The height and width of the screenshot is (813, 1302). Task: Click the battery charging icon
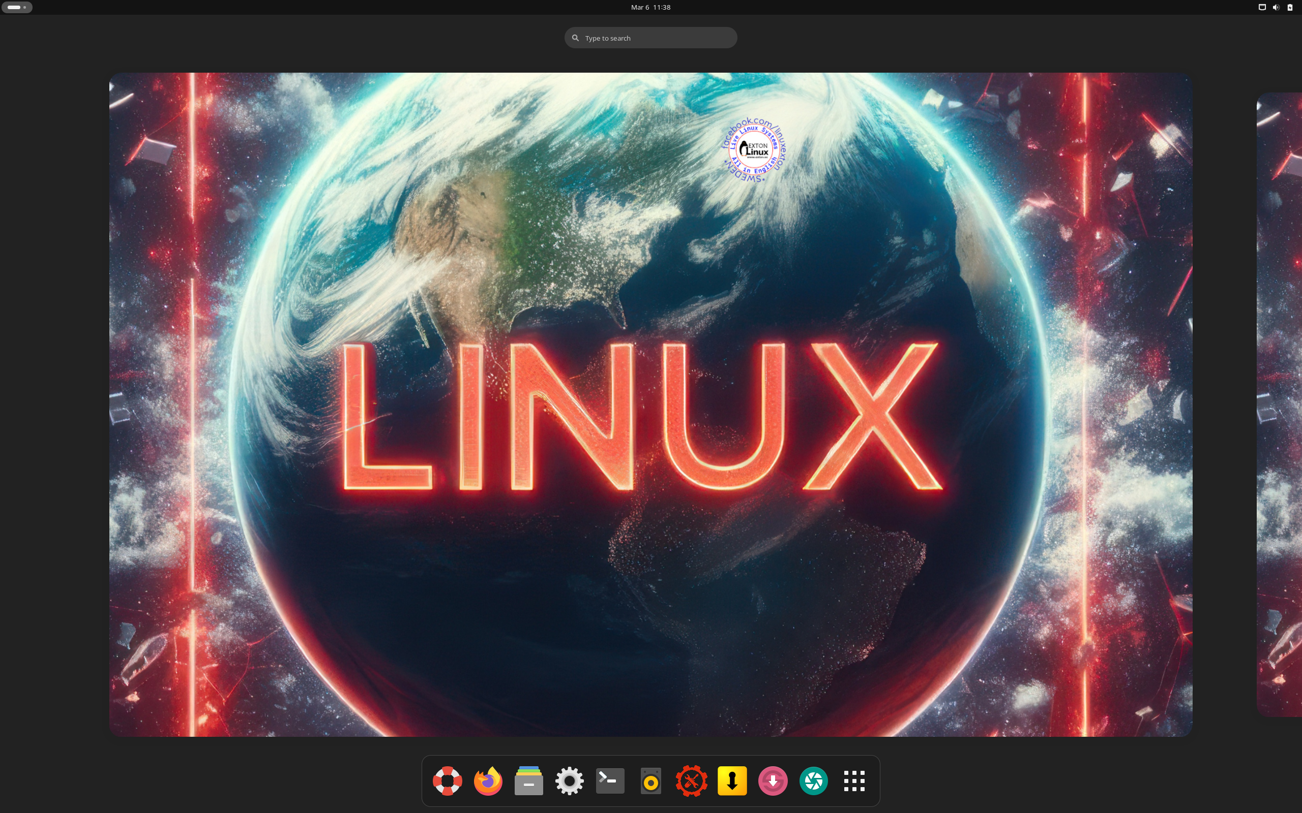pos(1290,7)
